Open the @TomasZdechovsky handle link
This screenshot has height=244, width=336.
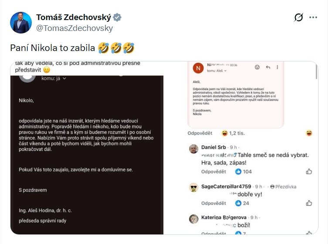(74, 28)
